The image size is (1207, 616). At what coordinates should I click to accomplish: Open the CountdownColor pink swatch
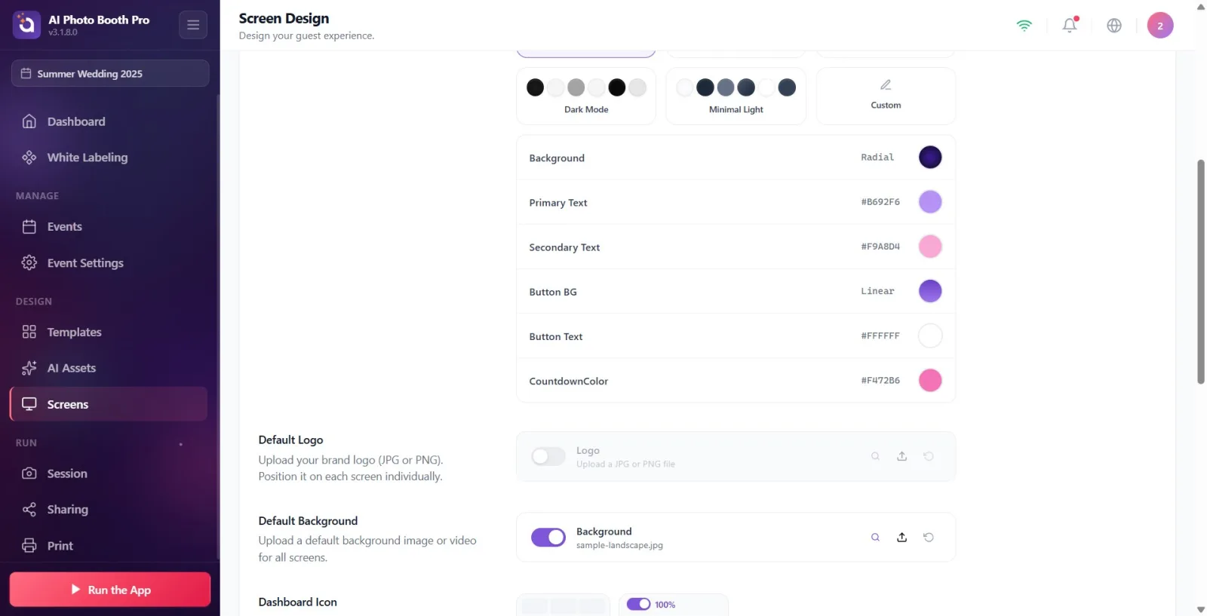930,381
